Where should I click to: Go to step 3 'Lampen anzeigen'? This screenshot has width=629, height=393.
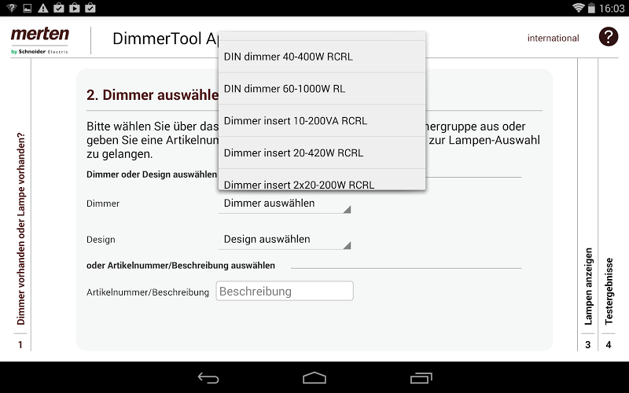[x=587, y=297]
